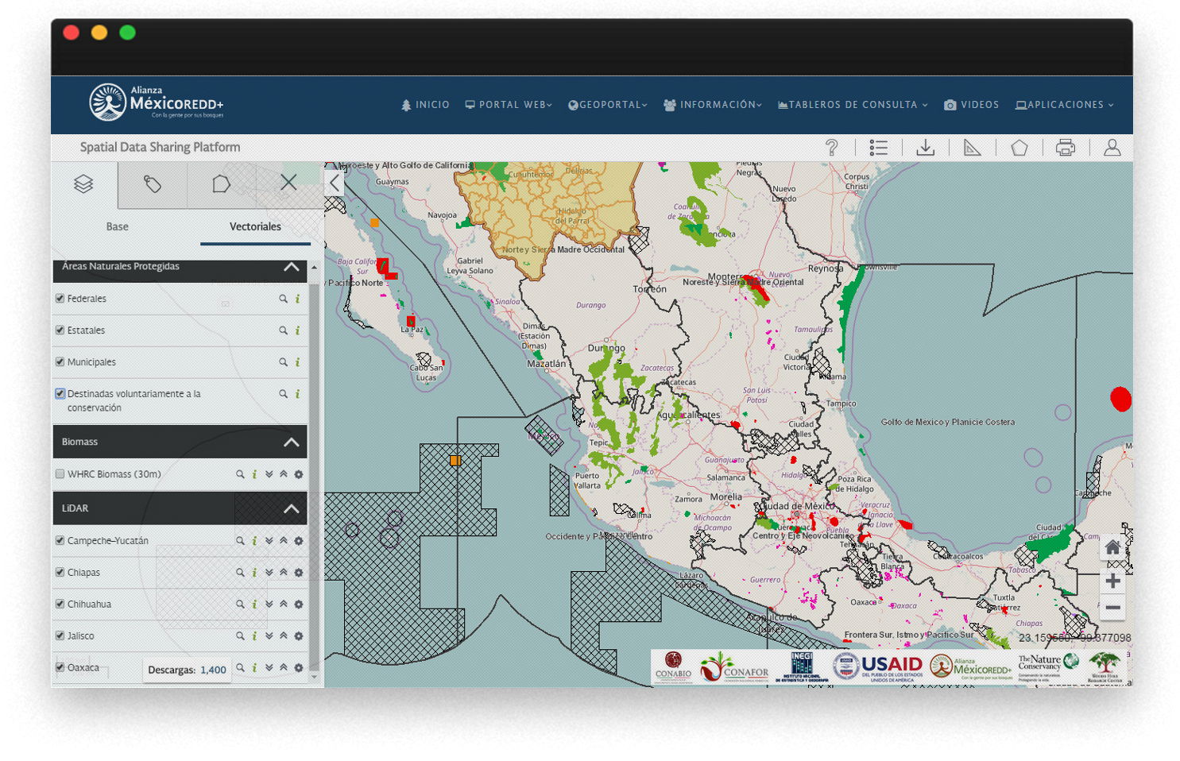
Task: Collapse the Biomass section
Action: click(292, 442)
